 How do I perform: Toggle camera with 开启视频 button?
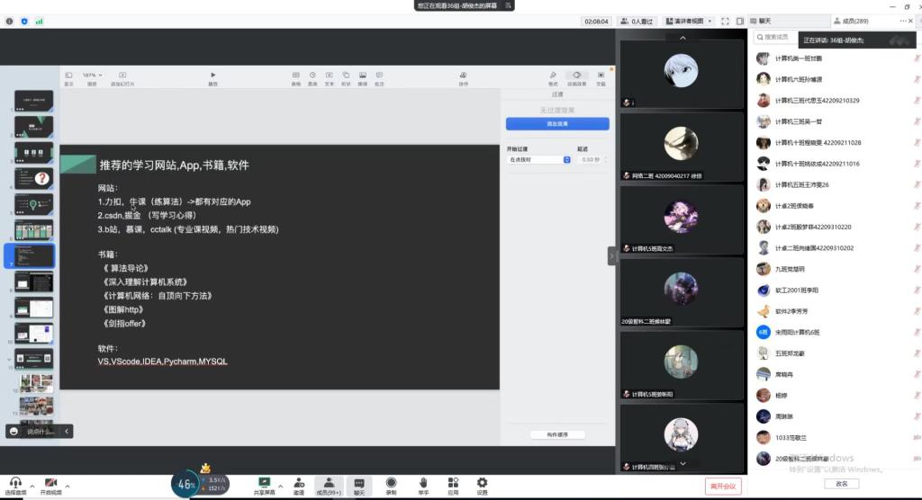50,486
